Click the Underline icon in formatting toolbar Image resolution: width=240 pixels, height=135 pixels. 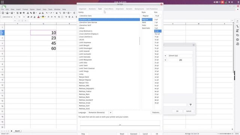click(34, 17)
